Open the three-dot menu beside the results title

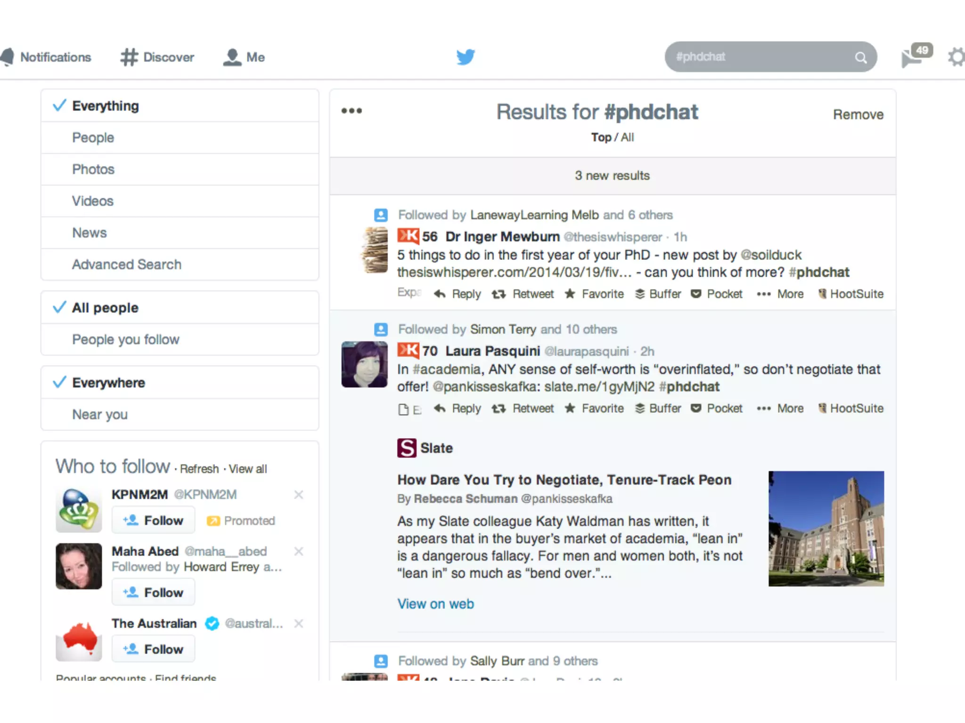[352, 111]
